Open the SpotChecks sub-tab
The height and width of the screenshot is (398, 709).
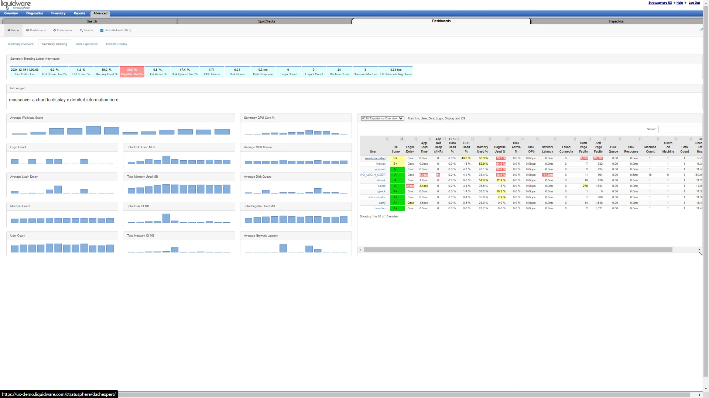coord(266,21)
